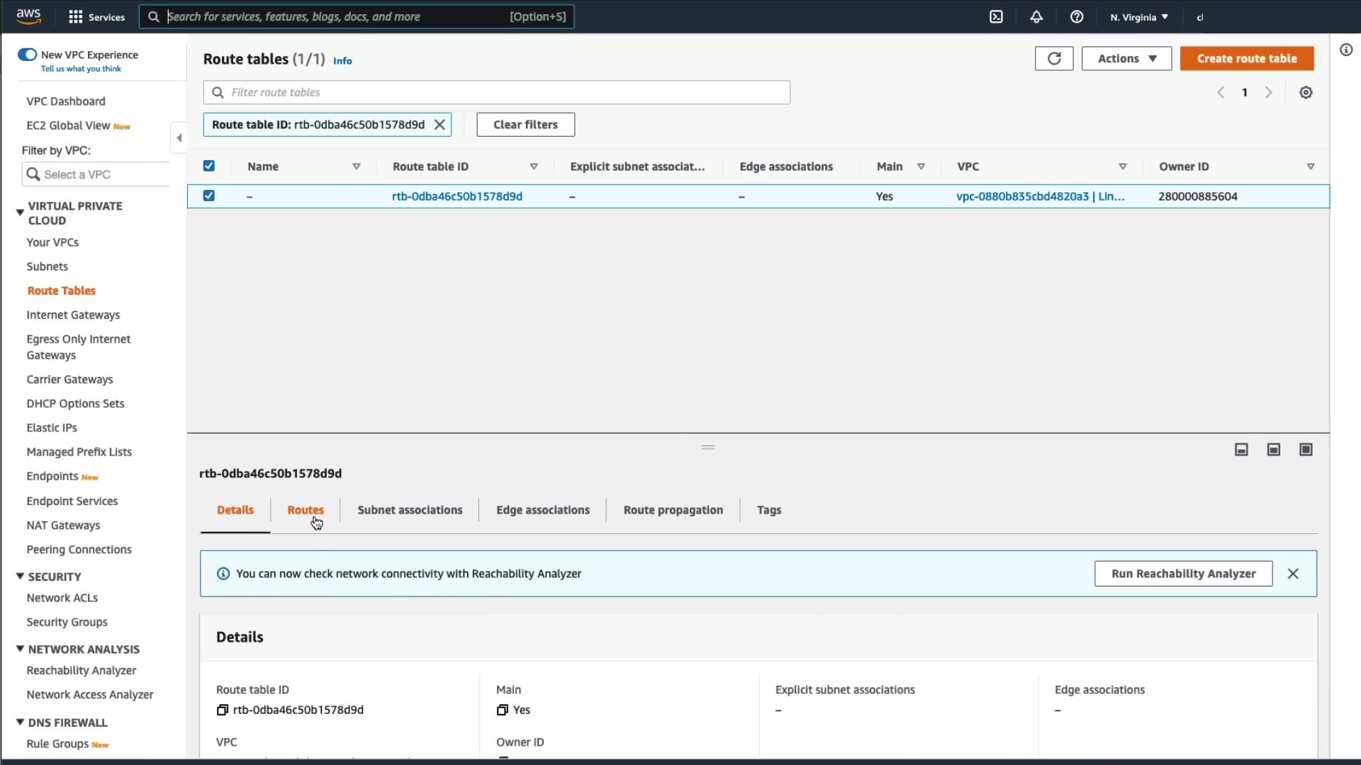Uncheck the select-all header checkbox

[209, 166]
